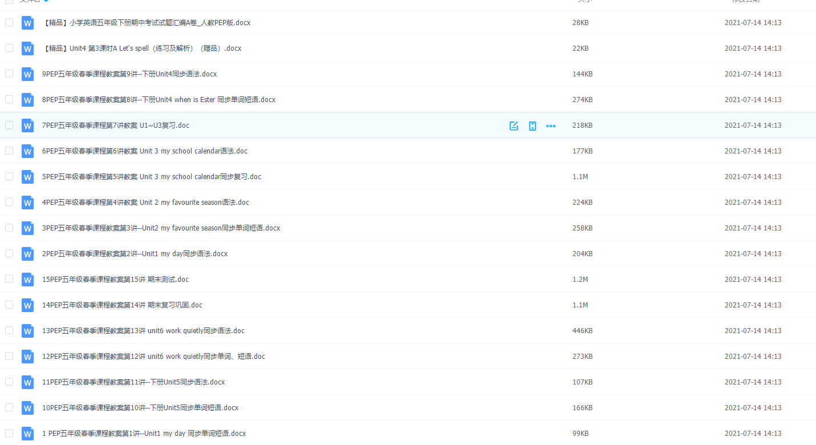The height and width of the screenshot is (445, 816).
Task: Open the Unit4 Let's spell 练习及解析 document
Action: coord(142,48)
